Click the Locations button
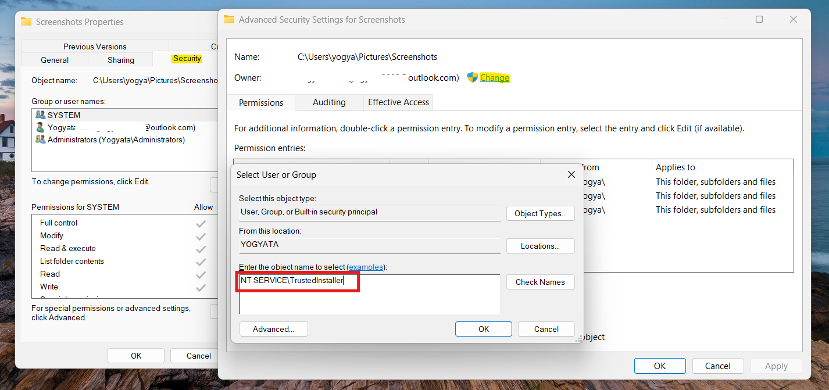 (x=540, y=246)
